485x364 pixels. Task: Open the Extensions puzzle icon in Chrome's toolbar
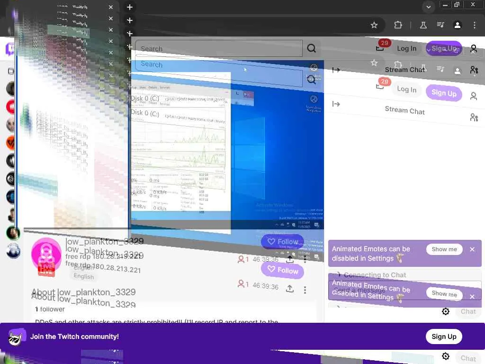tap(398, 25)
